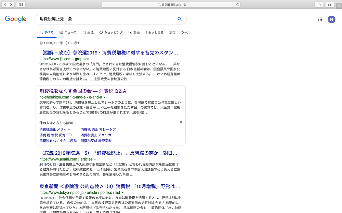Image resolution: width=342 pixels, height=213 pixels.
Task: Open a new tab with the plus button
Action: [x=339, y=6]
